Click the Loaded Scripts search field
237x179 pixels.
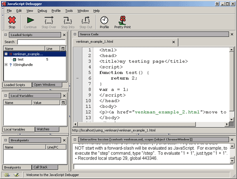point(41,42)
